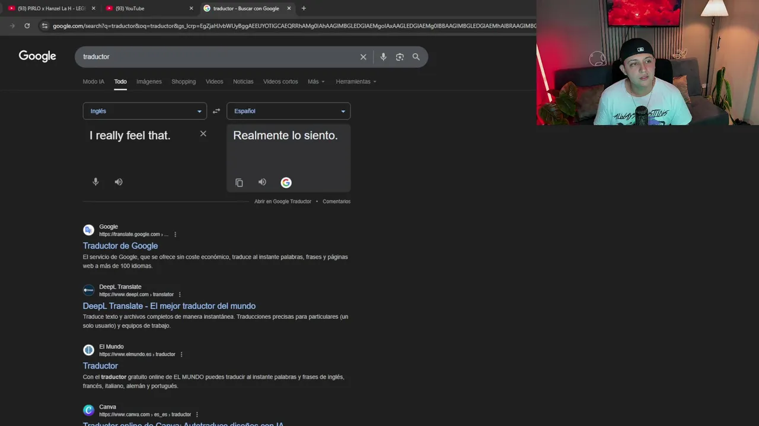This screenshot has height=426, width=759.
Task: Open options for Canva result
Action: [x=197, y=415]
